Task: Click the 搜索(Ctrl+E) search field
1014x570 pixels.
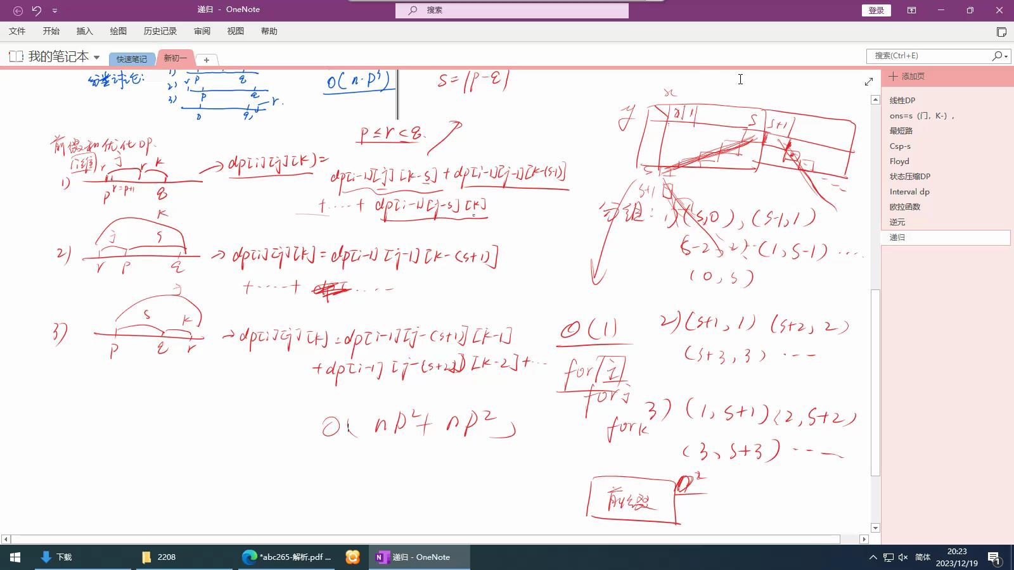Action: tap(928, 56)
